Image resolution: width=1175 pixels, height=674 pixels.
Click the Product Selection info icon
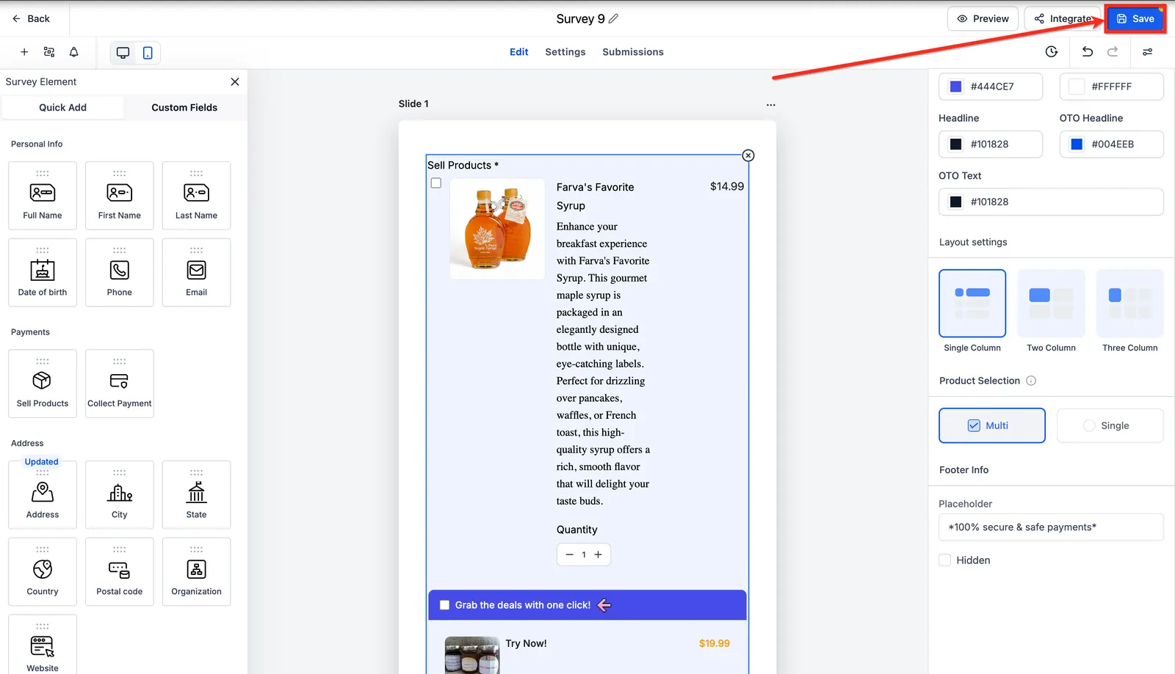[1031, 381]
